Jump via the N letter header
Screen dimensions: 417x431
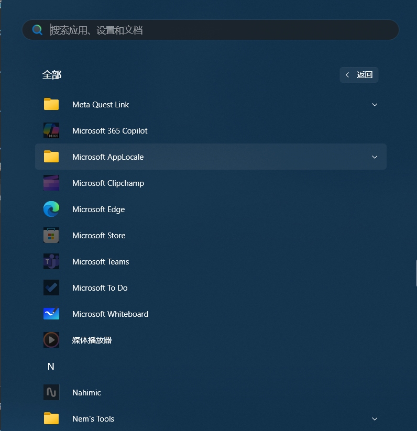(x=51, y=367)
